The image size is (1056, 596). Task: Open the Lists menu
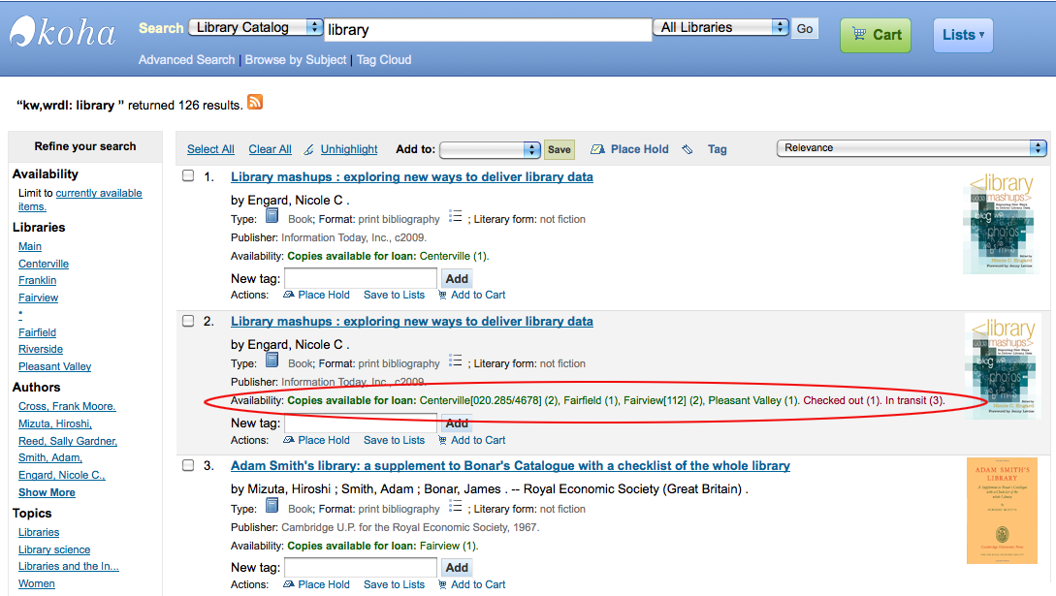tap(963, 35)
